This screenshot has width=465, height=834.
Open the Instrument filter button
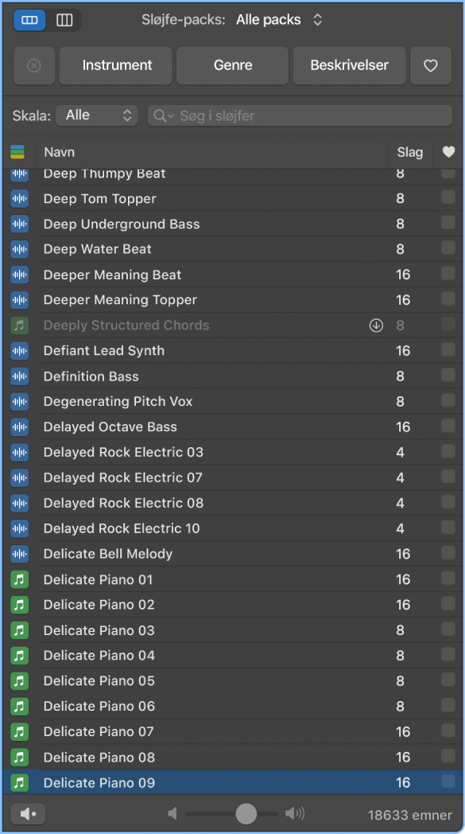[116, 65]
